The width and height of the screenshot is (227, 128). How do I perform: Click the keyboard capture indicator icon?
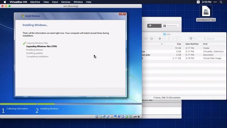tap(130, 117)
